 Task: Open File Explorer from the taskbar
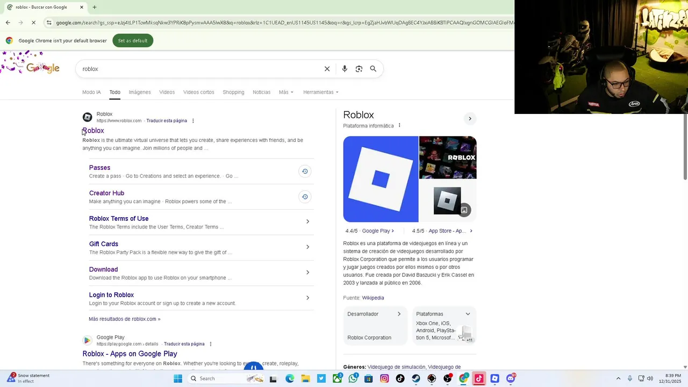pos(305,378)
